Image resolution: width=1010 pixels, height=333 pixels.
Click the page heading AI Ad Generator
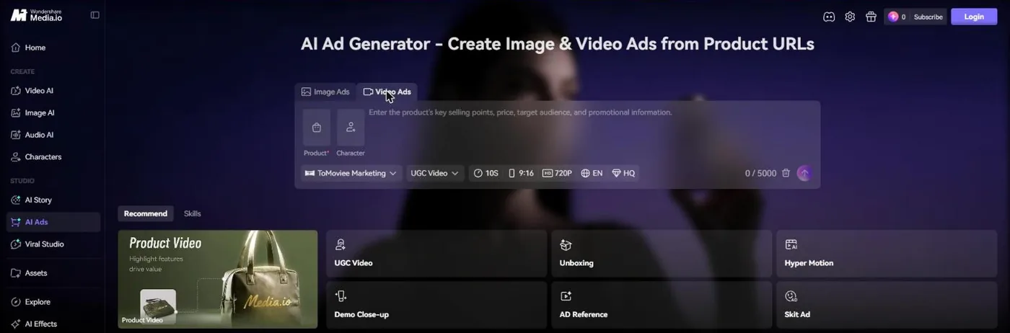pos(557,44)
